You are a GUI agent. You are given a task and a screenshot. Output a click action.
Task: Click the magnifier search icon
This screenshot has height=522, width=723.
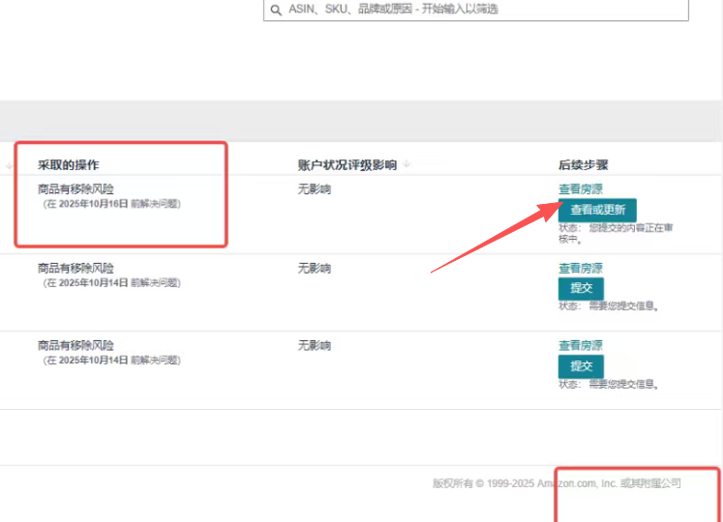click(x=276, y=10)
